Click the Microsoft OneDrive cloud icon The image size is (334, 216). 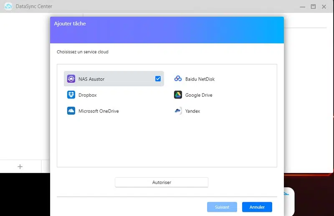71,111
